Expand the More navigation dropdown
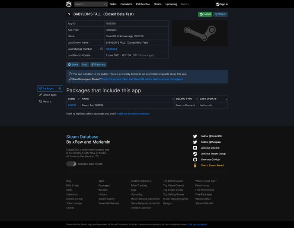Image resolution: width=294 pixels, height=228 pixels. pyautogui.click(x=185, y=4)
